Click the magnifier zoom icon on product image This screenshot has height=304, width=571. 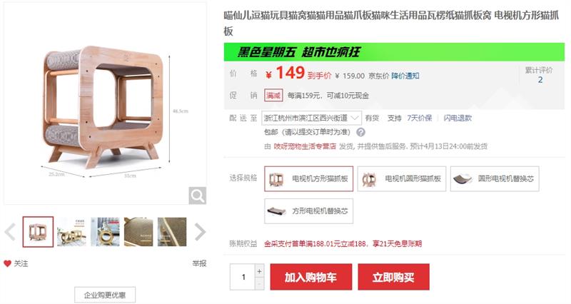click(198, 196)
